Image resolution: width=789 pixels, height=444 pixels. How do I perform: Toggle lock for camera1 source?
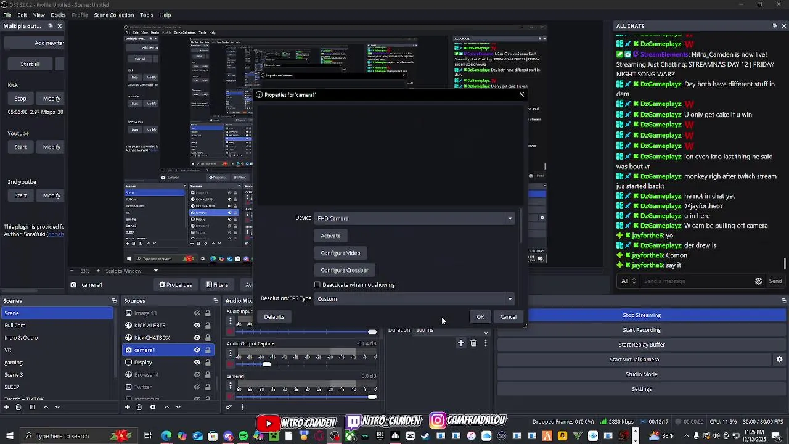click(x=208, y=350)
